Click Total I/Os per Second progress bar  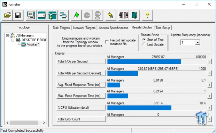point(156,61)
